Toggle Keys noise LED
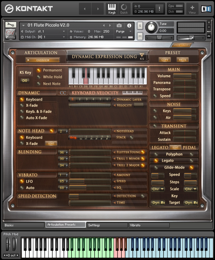This screenshot has height=260, width=215. tap(155, 111)
